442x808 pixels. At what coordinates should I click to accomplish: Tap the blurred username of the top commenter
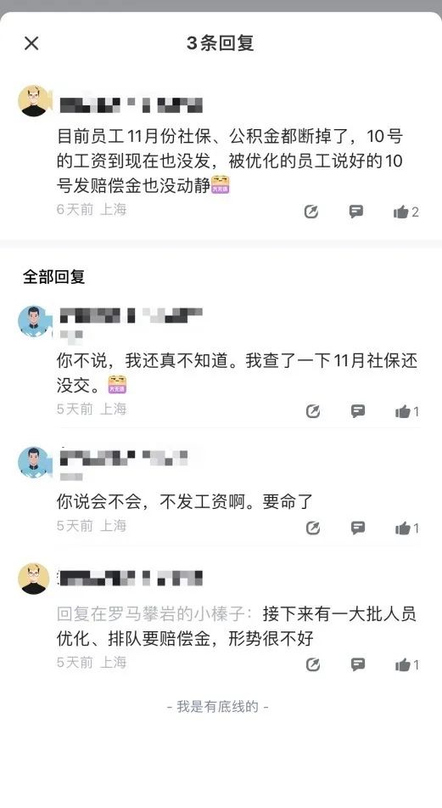(x=131, y=105)
